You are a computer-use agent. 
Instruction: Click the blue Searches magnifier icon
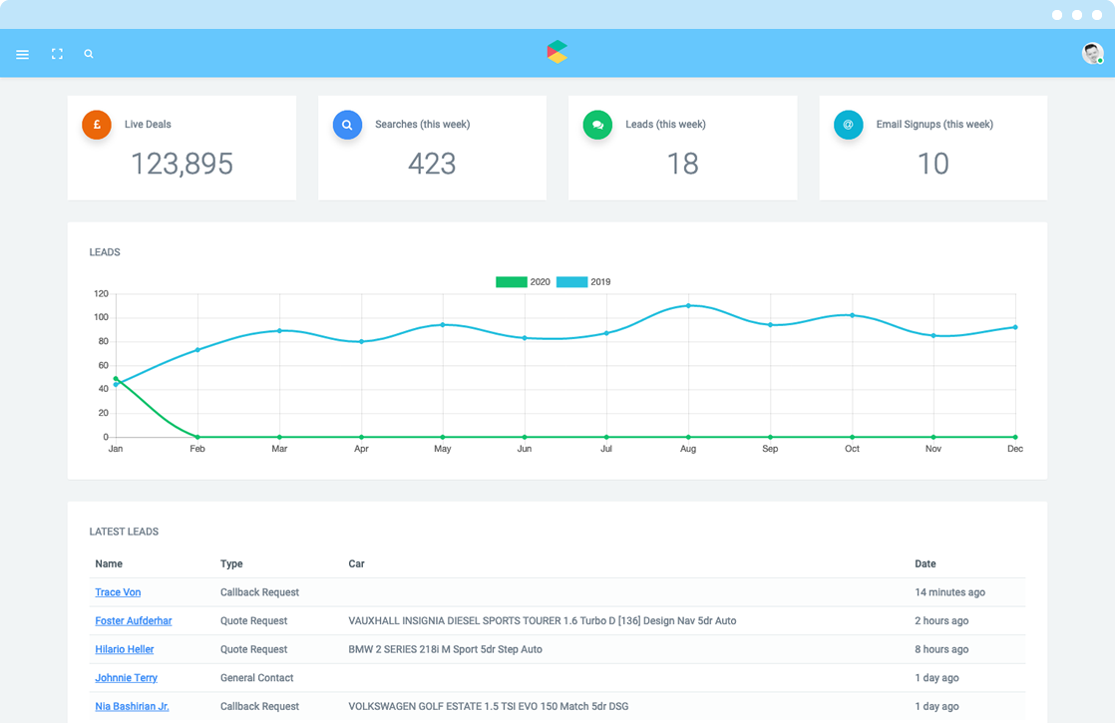point(347,125)
